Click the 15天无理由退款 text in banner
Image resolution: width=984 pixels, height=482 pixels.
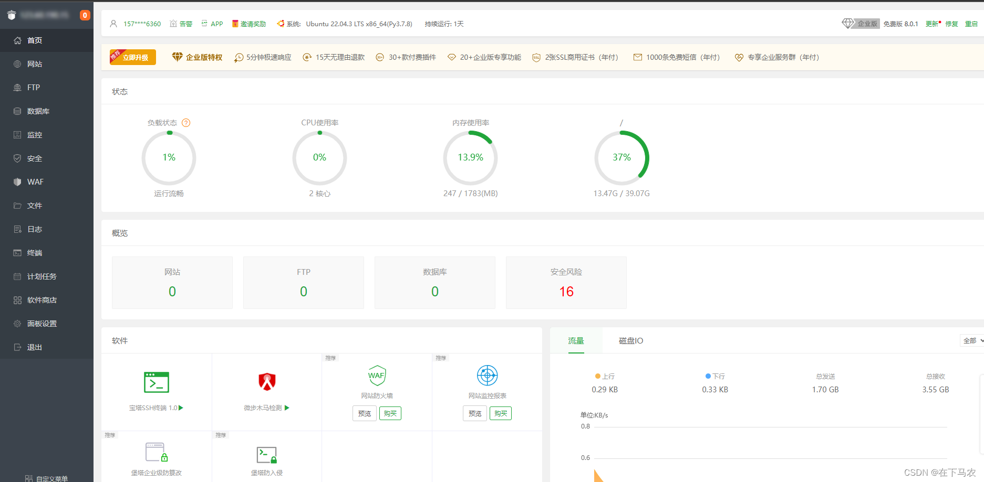tap(340, 57)
